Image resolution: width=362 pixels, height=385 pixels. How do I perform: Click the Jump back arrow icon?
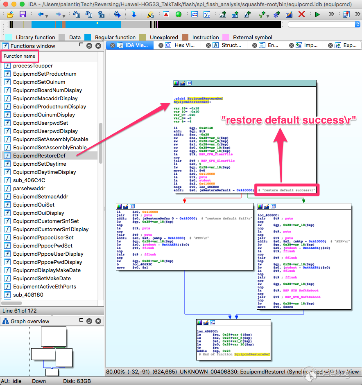tap(41, 14)
